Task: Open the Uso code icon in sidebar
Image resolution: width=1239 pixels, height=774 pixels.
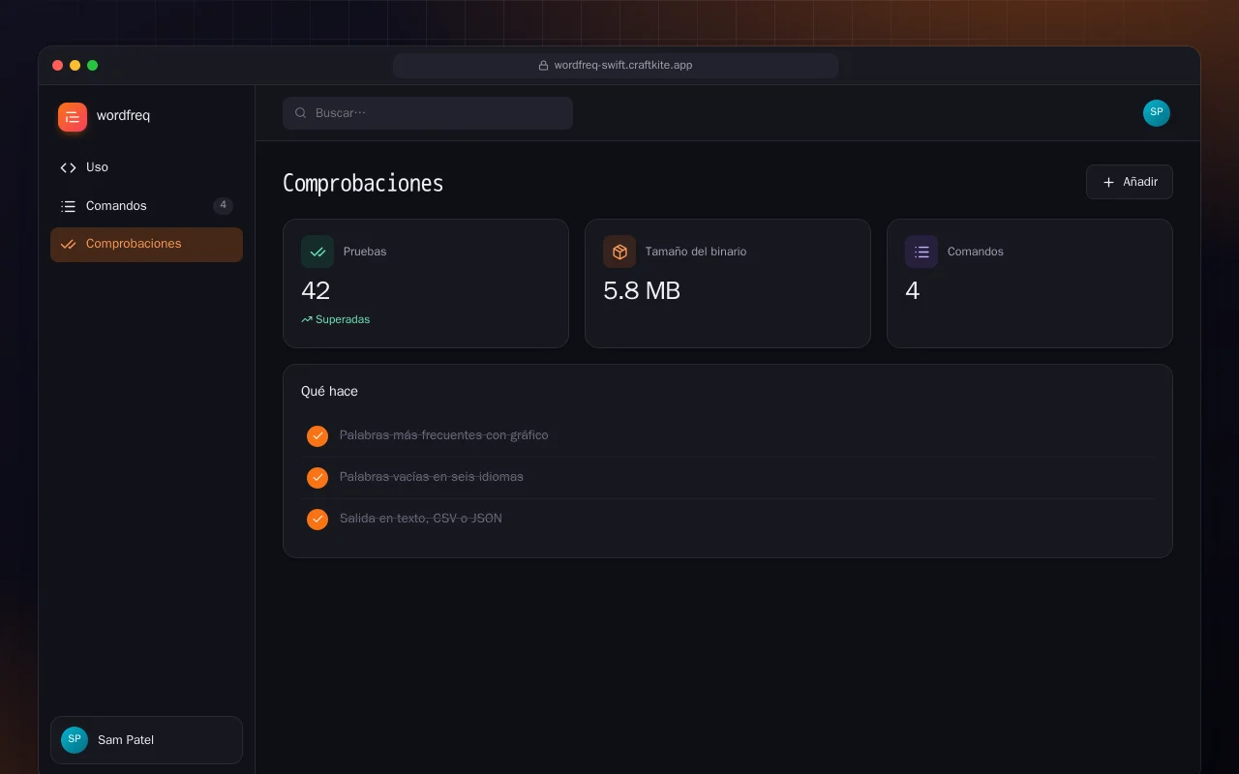Action: click(68, 167)
